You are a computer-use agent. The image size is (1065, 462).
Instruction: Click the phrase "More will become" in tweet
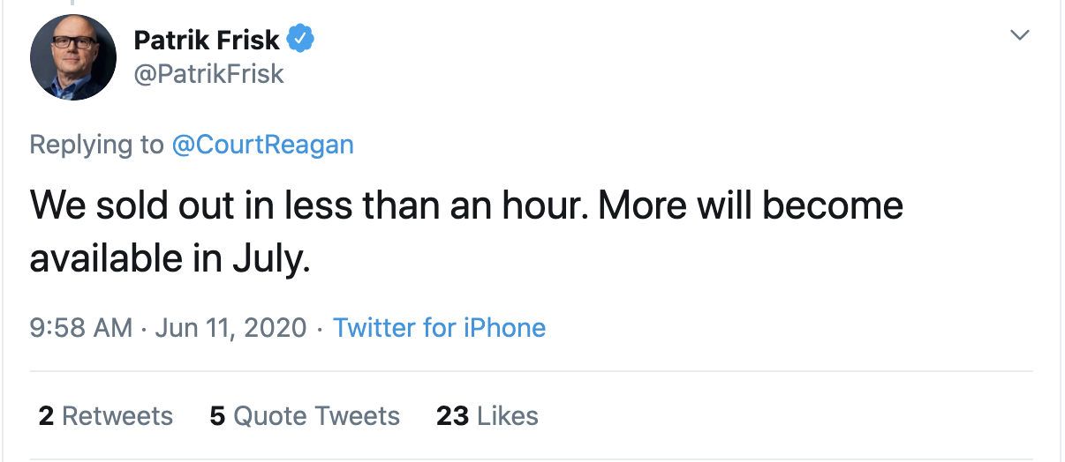tap(750, 205)
